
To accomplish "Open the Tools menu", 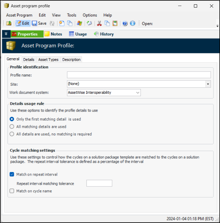I will [72, 15].
